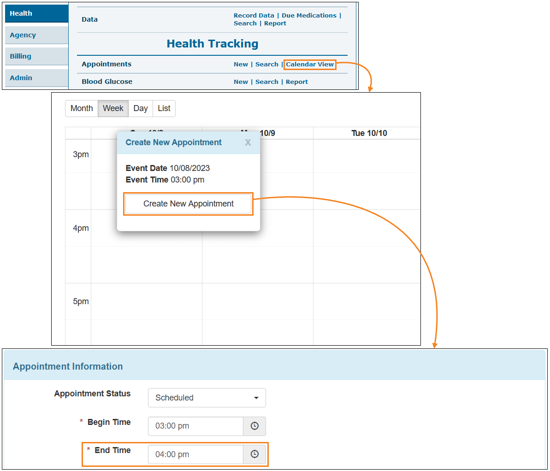
Task: Switch calendar to Month view
Action: [82, 108]
